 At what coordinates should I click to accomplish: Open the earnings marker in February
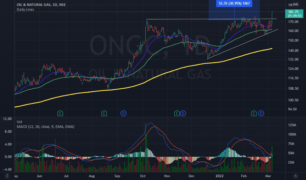[x=254, y=113]
